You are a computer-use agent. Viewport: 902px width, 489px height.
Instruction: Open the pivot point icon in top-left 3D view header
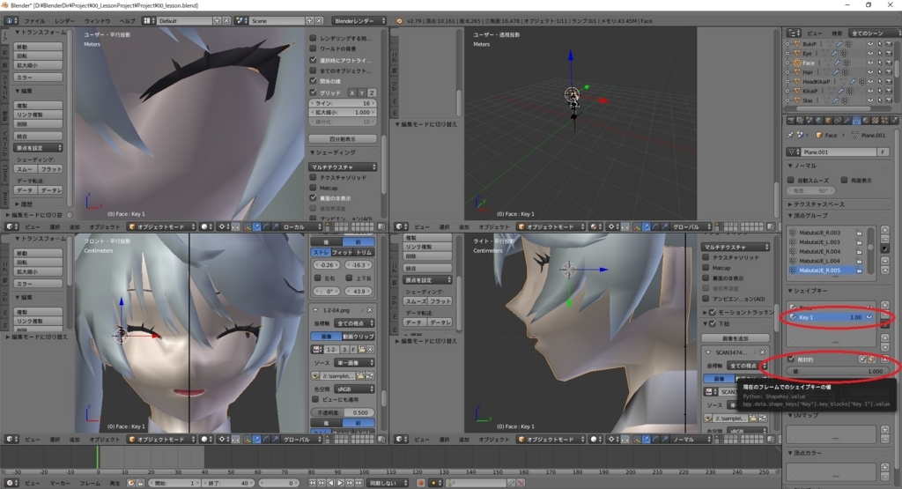pos(224,226)
